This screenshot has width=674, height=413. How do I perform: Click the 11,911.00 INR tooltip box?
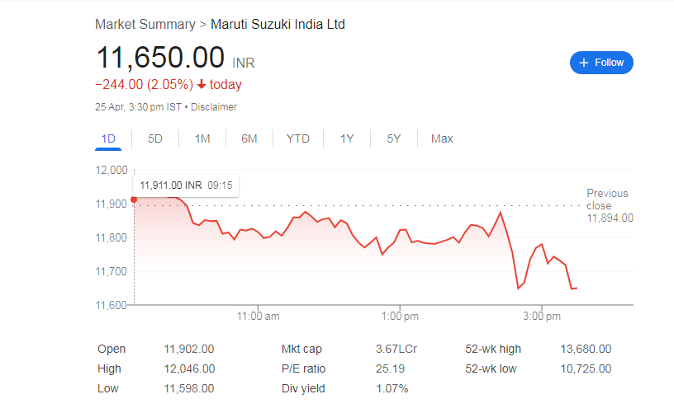point(186,185)
